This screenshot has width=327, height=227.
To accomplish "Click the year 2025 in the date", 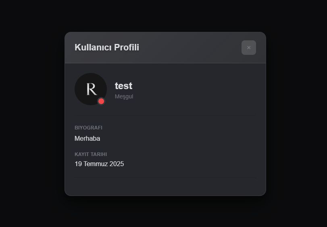I will (117, 164).
